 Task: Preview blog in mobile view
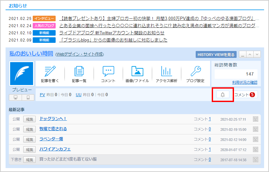pos(28,97)
